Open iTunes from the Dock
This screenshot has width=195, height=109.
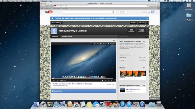pos(122,104)
